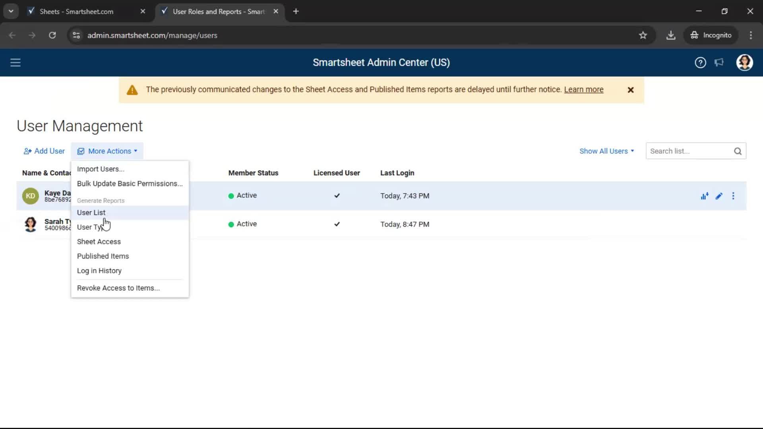
Task: Click the Add User button
Action: point(44,151)
